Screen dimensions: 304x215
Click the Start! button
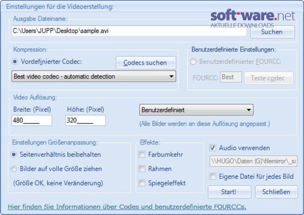[x=230, y=192]
